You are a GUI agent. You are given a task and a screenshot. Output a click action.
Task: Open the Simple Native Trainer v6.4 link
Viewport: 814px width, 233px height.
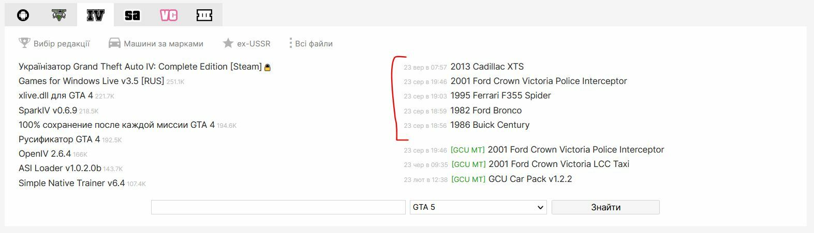(71, 183)
